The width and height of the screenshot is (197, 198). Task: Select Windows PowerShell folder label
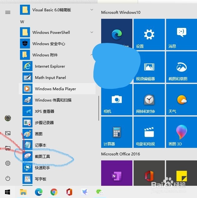(51, 33)
